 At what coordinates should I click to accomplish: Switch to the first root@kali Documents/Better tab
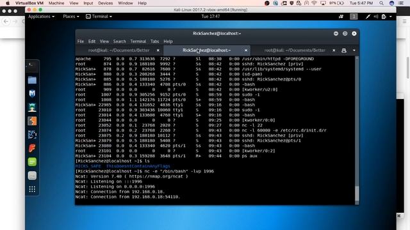pyautogui.click(x=119, y=50)
